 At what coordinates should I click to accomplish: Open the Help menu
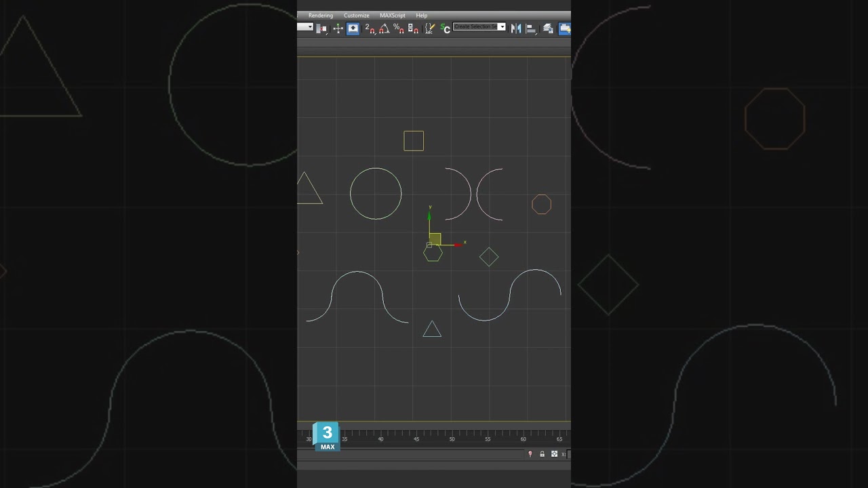422,16
